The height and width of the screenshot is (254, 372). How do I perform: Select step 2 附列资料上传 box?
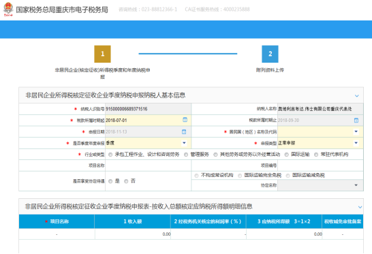(x=270, y=54)
